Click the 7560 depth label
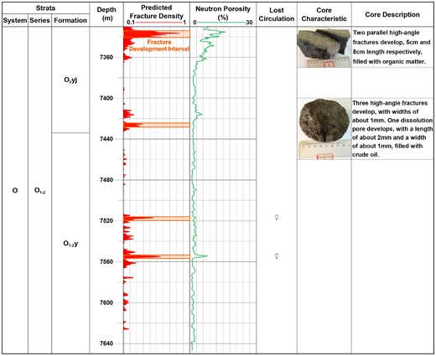The image size is (436, 356). (x=106, y=261)
